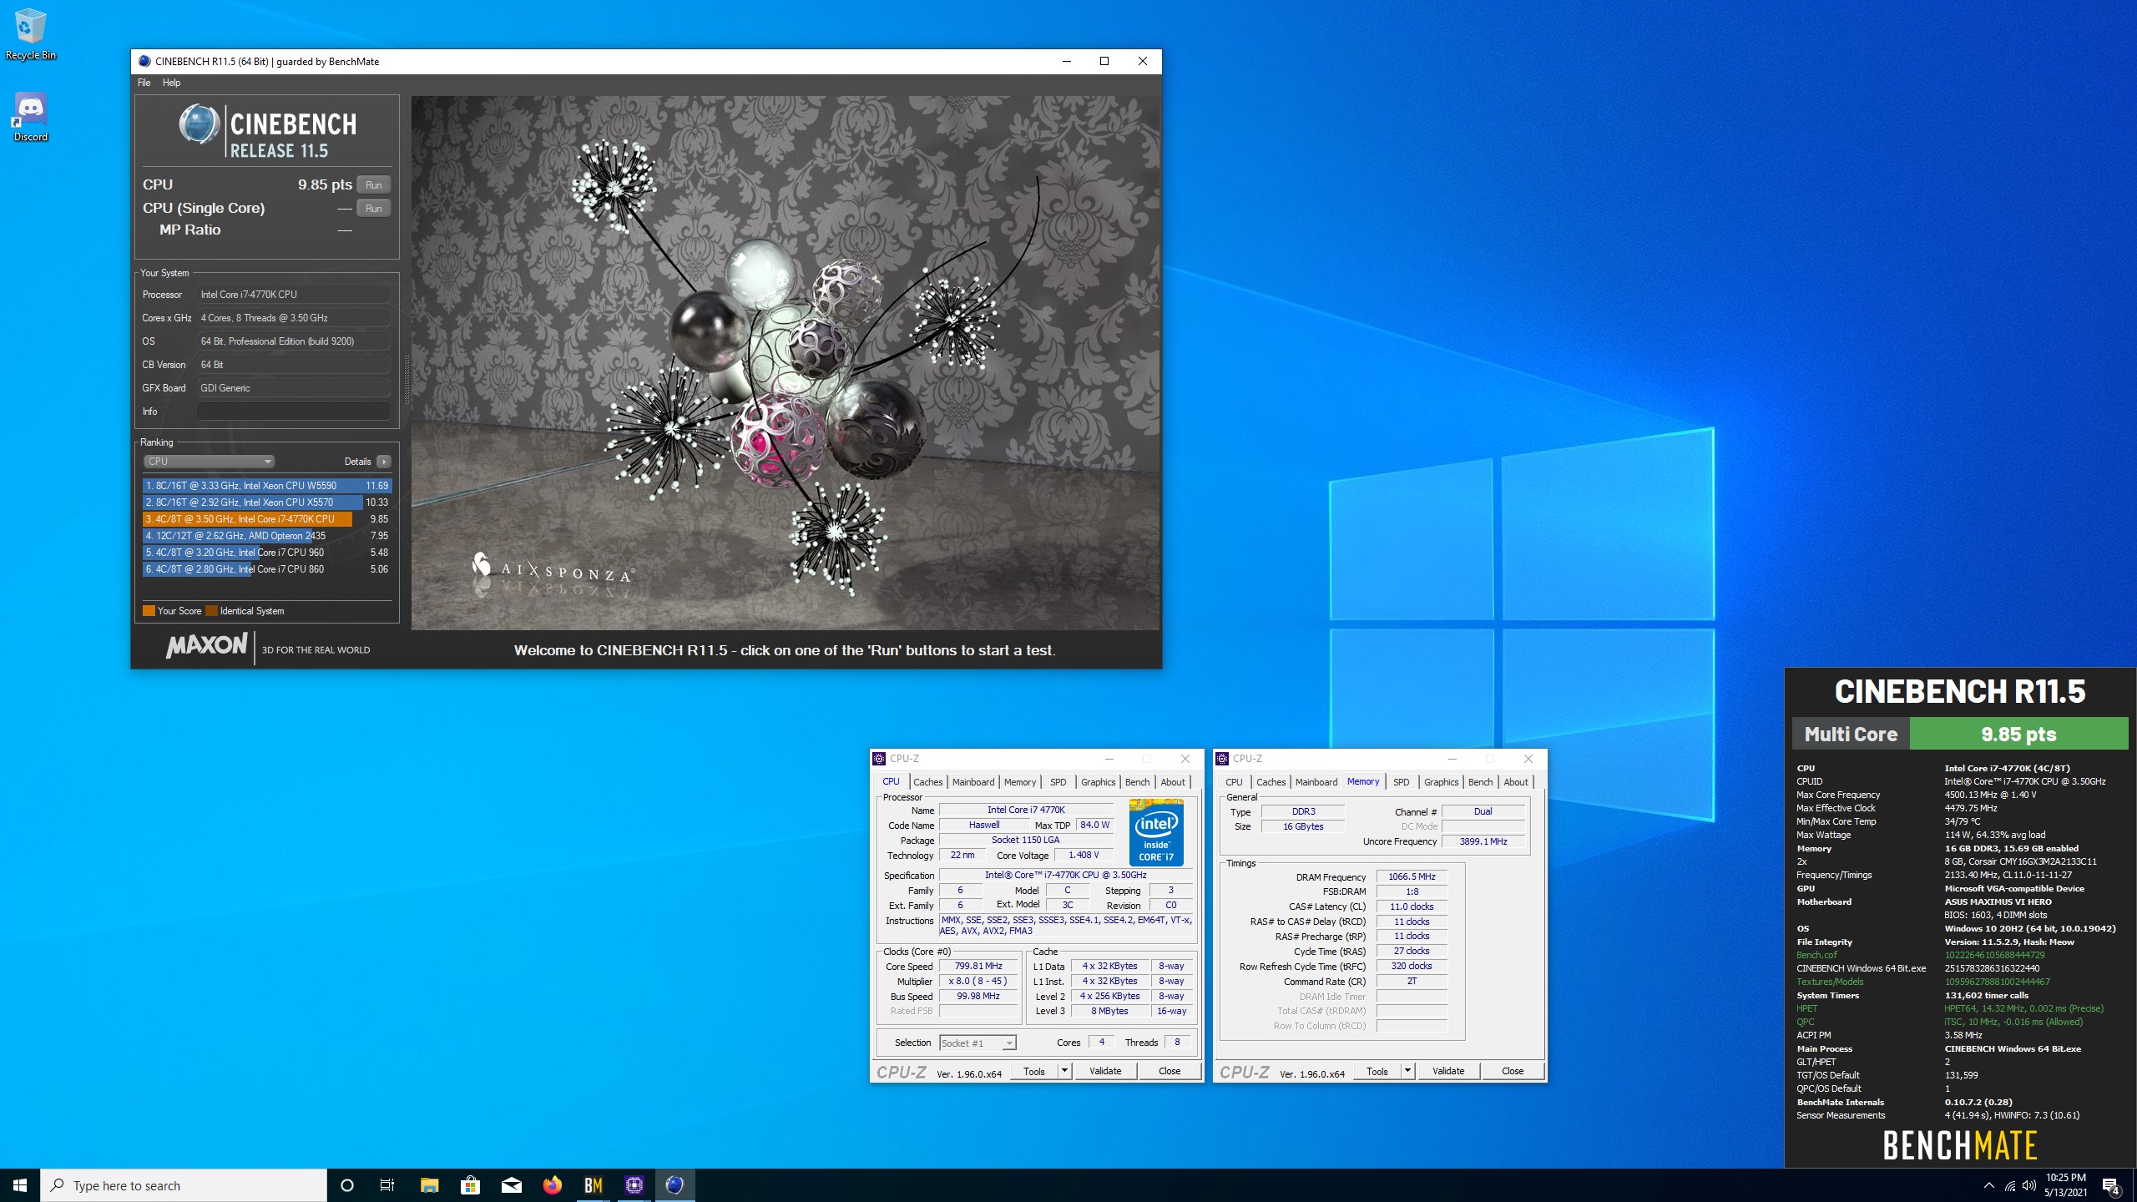Select ranking row AMD Opteron 2435
2137x1202 pixels.
coord(267,536)
